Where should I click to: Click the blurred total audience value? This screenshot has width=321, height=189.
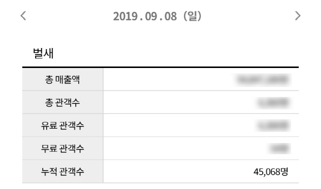click(274, 102)
